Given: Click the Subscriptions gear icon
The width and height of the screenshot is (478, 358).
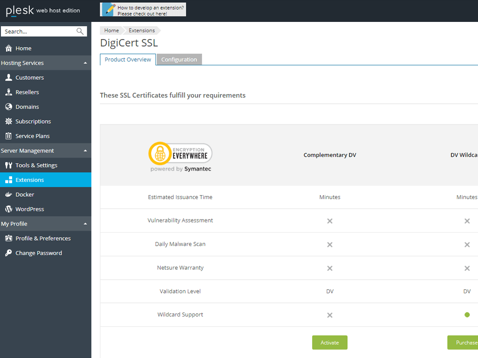Looking at the screenshot, I should point(8,122).
